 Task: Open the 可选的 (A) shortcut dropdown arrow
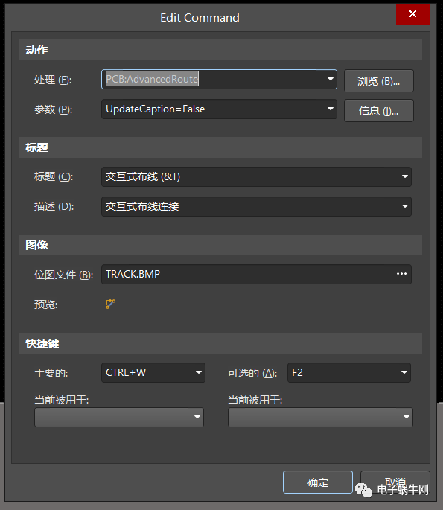404,372
